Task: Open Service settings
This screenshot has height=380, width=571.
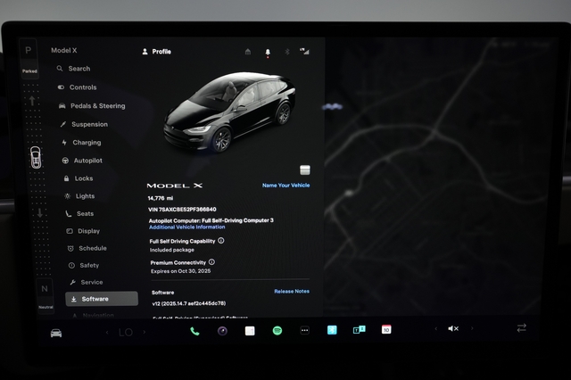Action: click(86, 282)
